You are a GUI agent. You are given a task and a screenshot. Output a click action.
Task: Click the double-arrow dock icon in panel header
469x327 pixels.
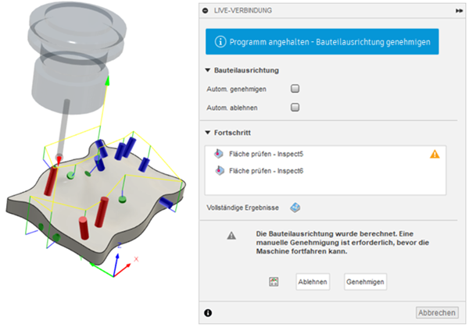pos(459,11)
